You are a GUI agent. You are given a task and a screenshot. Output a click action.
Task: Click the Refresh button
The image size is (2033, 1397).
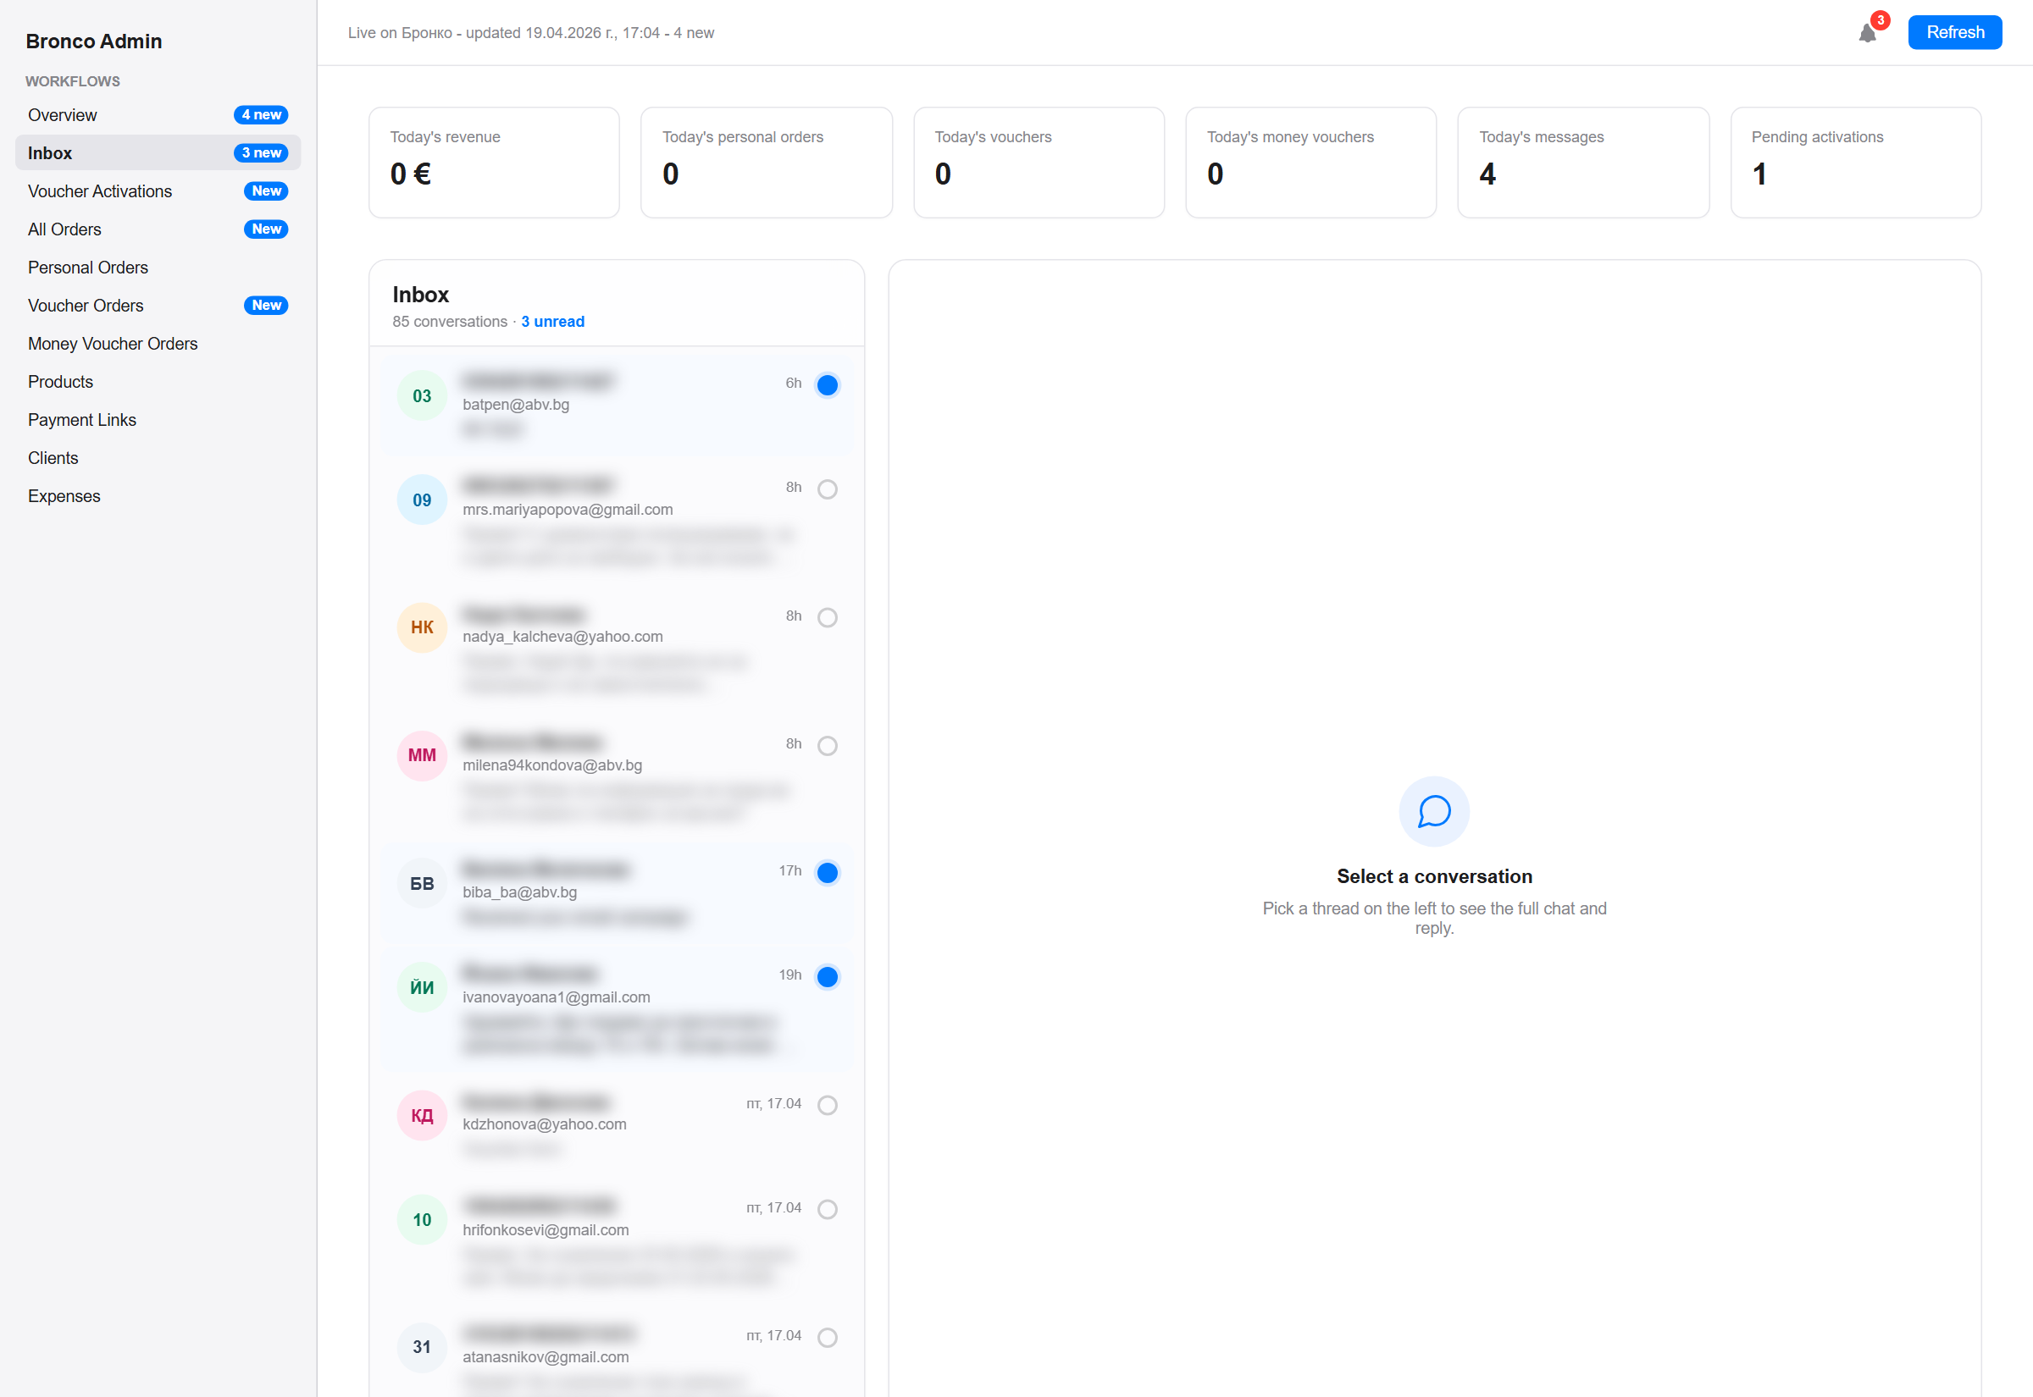tap(1954, 32)
